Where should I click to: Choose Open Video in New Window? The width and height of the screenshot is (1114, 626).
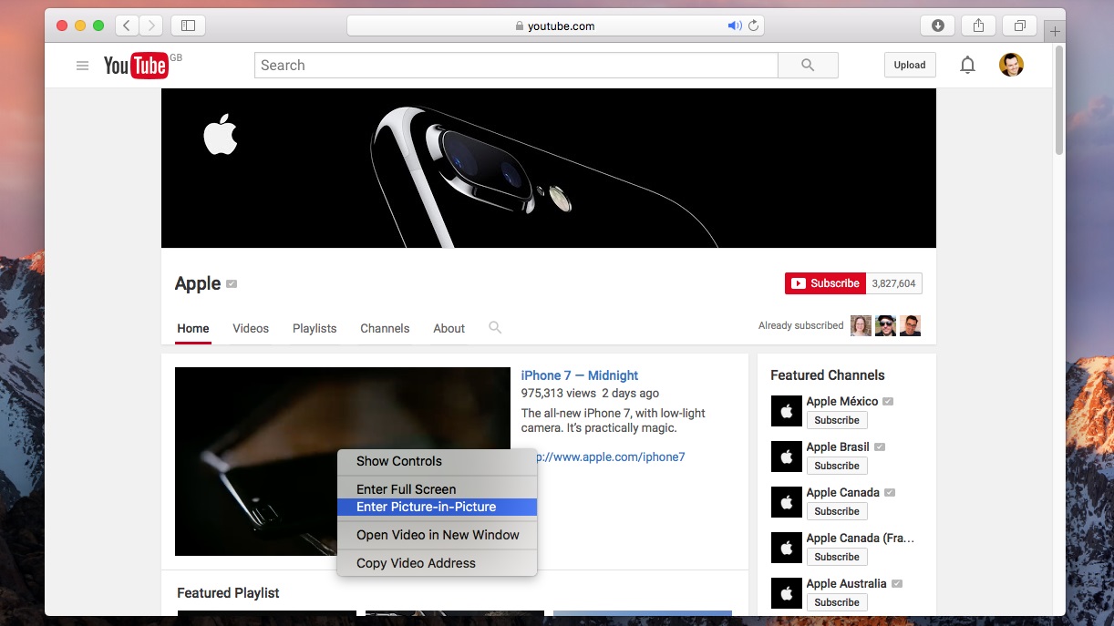pos(437,535)
